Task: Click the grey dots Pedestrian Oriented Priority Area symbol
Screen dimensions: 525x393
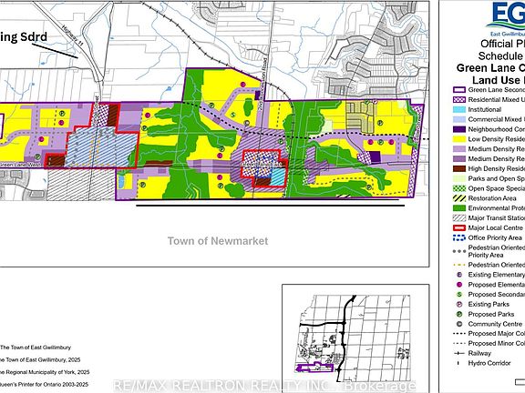Action: coord(459,251)
